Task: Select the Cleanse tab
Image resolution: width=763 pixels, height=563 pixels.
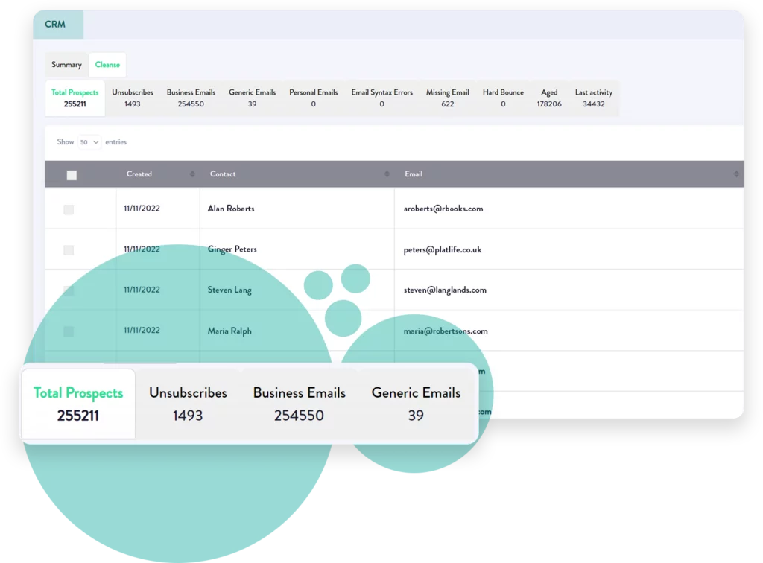Action: click(x=107, y=65)
